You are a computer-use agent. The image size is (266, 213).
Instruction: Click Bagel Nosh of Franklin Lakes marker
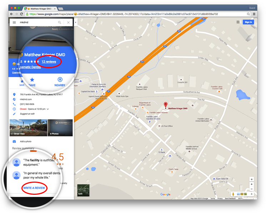pyautogui.click(x=142, y=108)
